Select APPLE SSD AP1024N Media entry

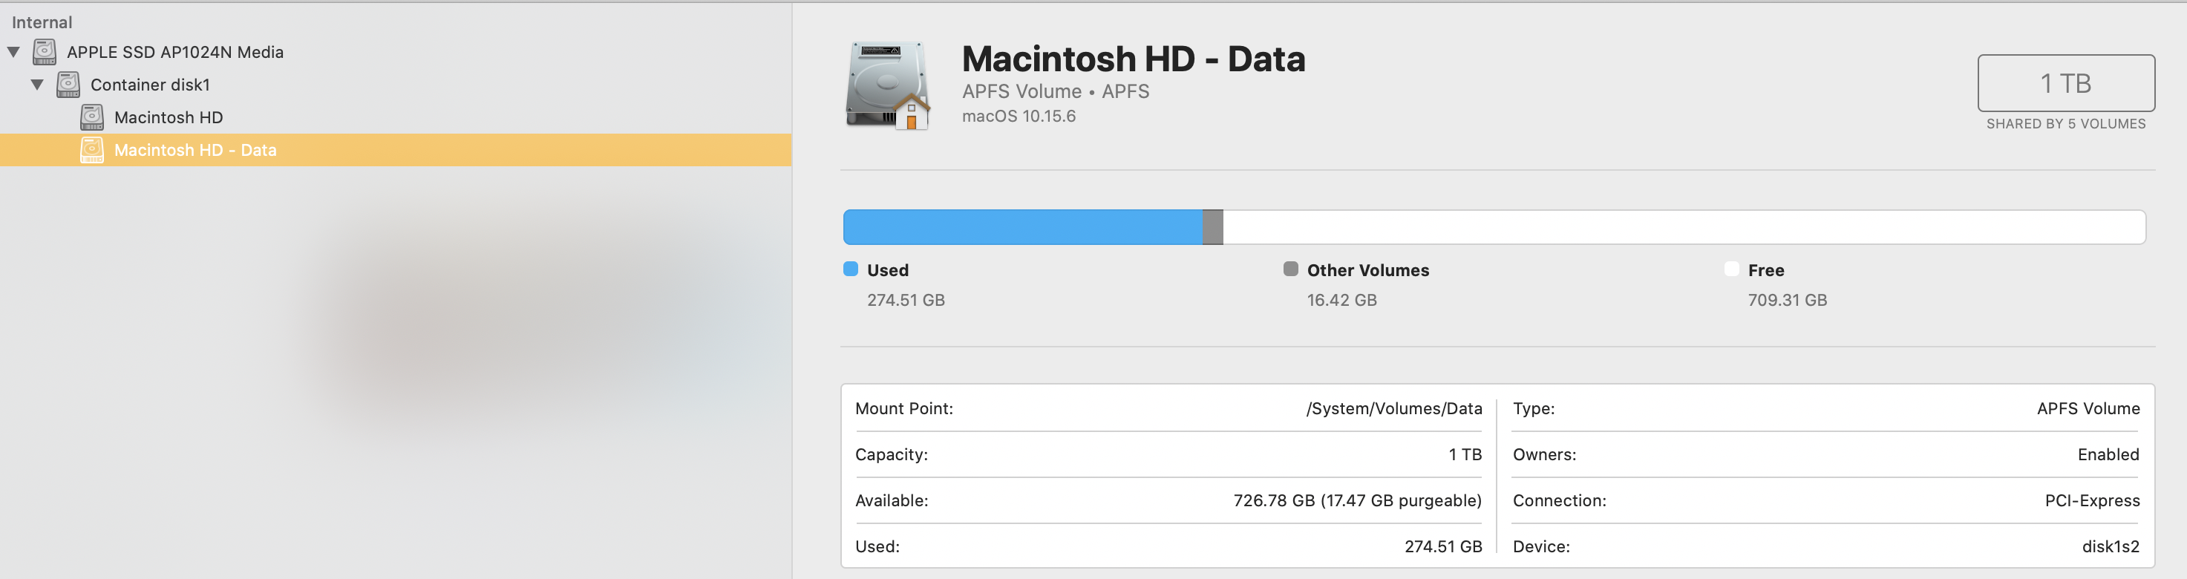click(175, 52)
